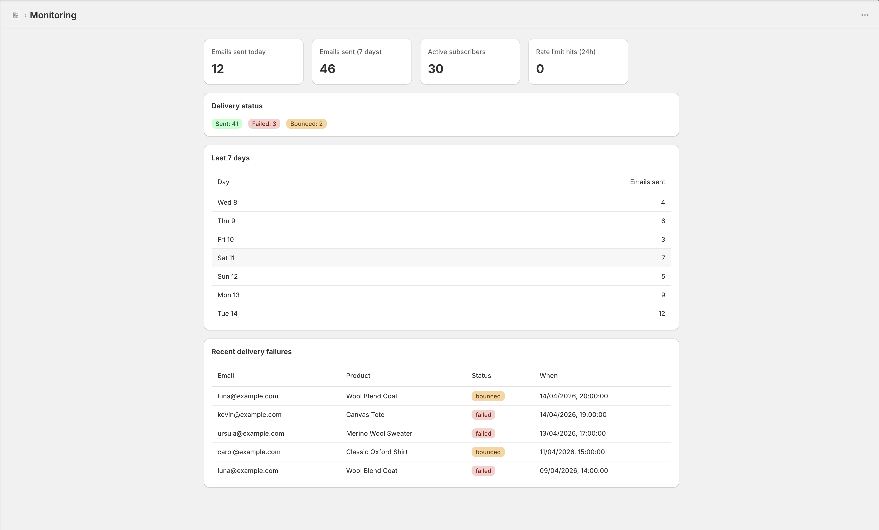Click the Sent: 41 badge
Viewport: 879px width, 530px height.
coord(227,124)
